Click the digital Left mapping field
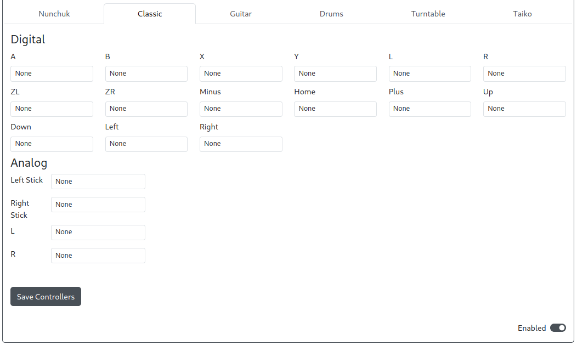 (x=146, y=144)
